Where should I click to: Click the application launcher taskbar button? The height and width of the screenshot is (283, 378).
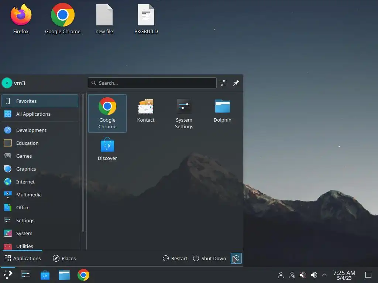tap(8, 275)
